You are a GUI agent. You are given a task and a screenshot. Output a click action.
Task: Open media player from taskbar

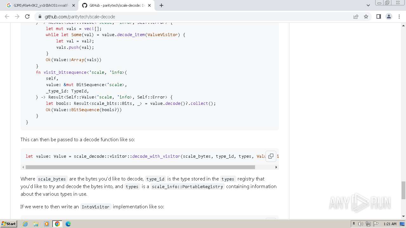(47, 224)
